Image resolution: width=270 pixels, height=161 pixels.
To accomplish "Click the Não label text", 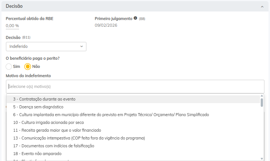I will [36, 66].
